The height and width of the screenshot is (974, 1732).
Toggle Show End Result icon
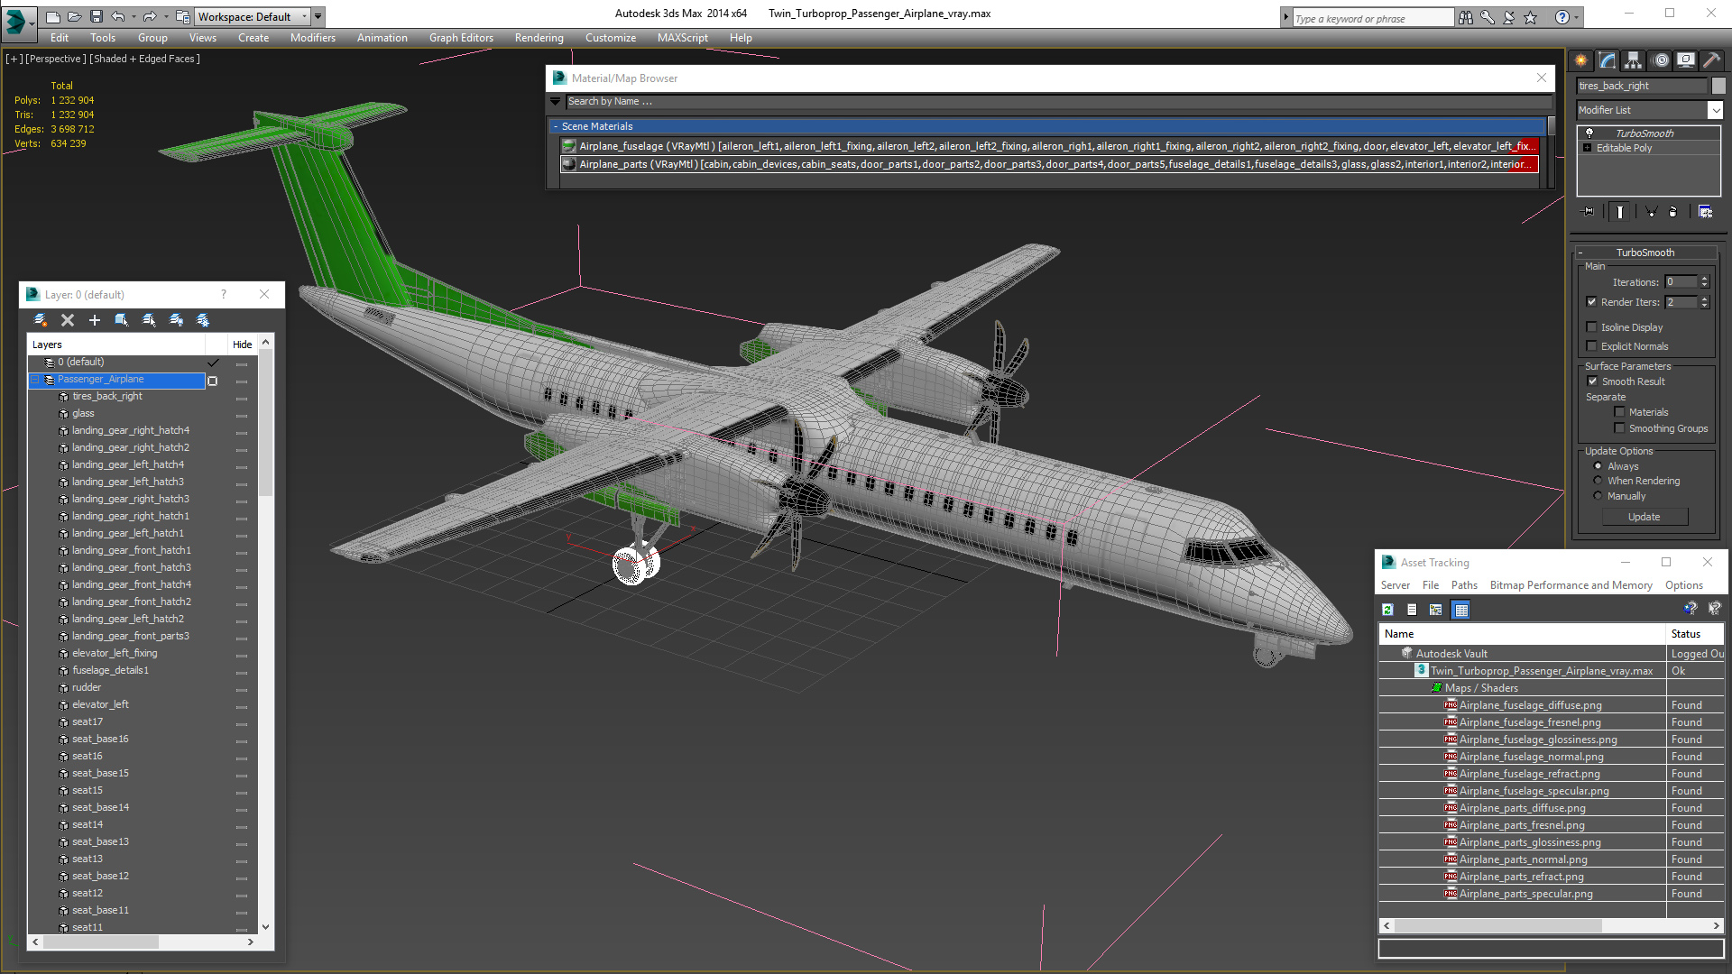click(x=1619, y=212)
